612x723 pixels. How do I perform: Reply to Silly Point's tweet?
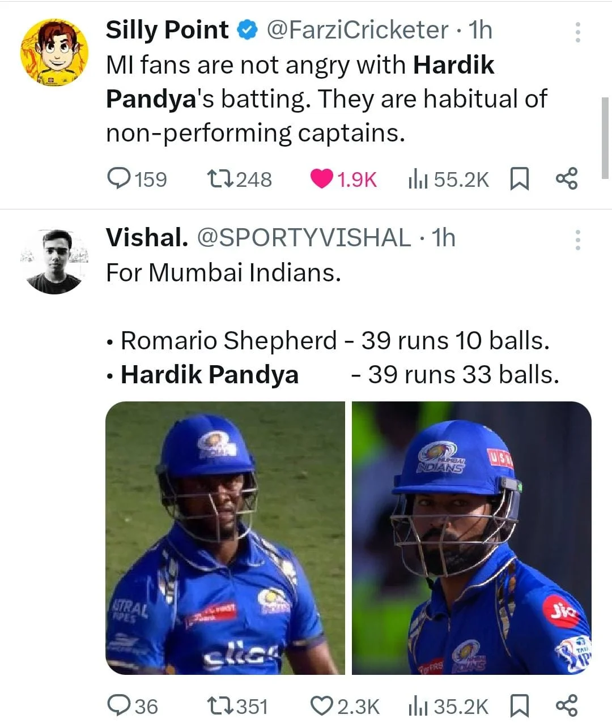[x=120, y=179]
